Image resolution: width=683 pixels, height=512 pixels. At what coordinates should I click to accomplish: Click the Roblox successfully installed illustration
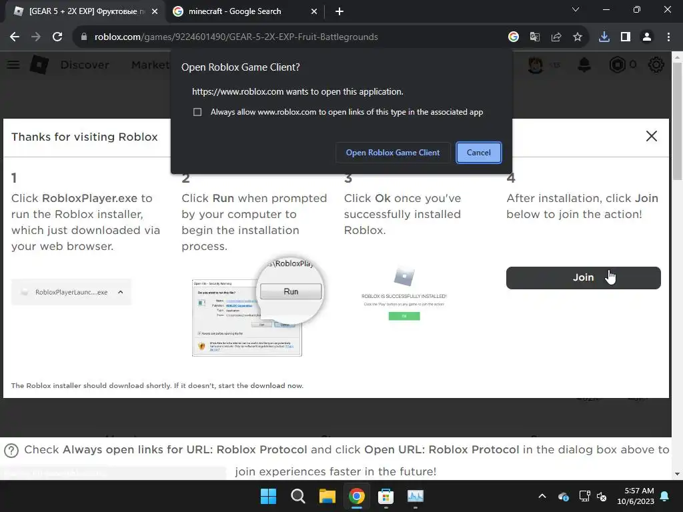(x=404, y=295)
